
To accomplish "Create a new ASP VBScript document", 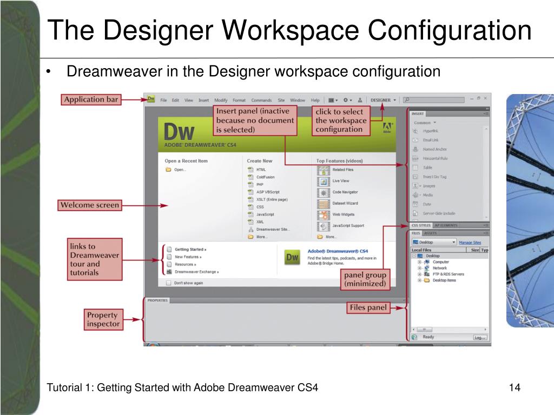I will tap(263, 192).
